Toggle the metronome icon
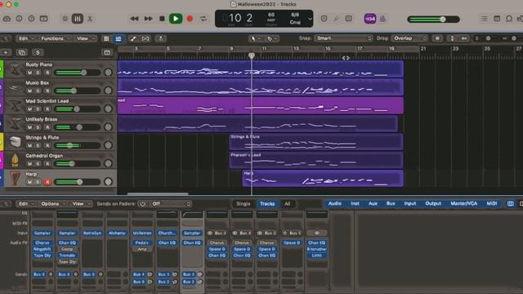 tap(382, 19)
